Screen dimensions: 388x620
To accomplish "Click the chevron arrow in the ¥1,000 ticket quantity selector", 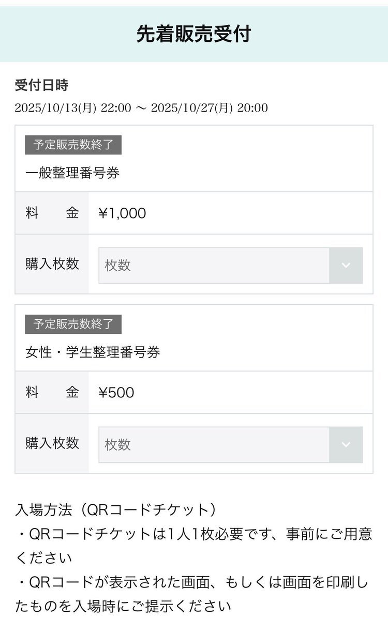I will 346,266.
